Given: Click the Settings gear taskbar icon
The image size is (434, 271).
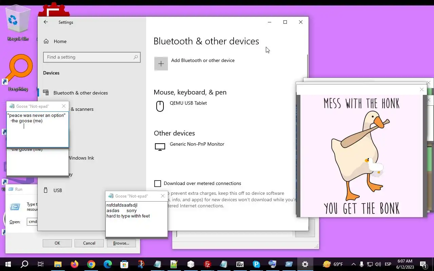Looking at the screenshot, I should coord(305,264).
